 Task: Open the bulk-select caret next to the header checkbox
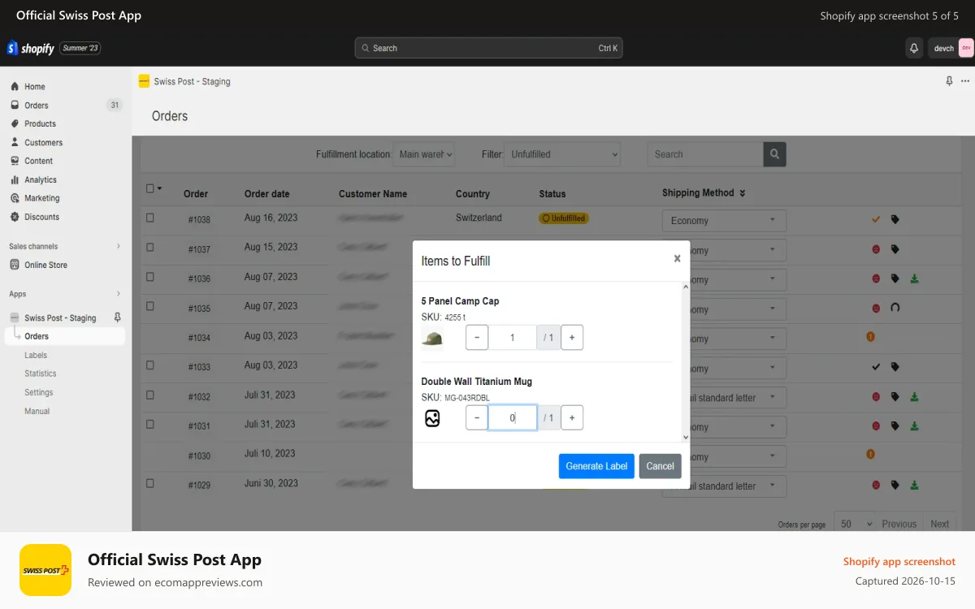(159, 188)
